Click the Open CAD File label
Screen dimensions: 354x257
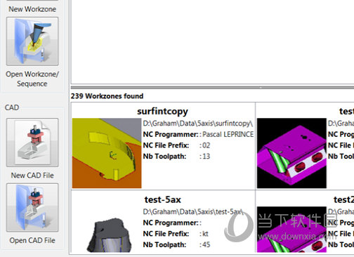point(32,240)
